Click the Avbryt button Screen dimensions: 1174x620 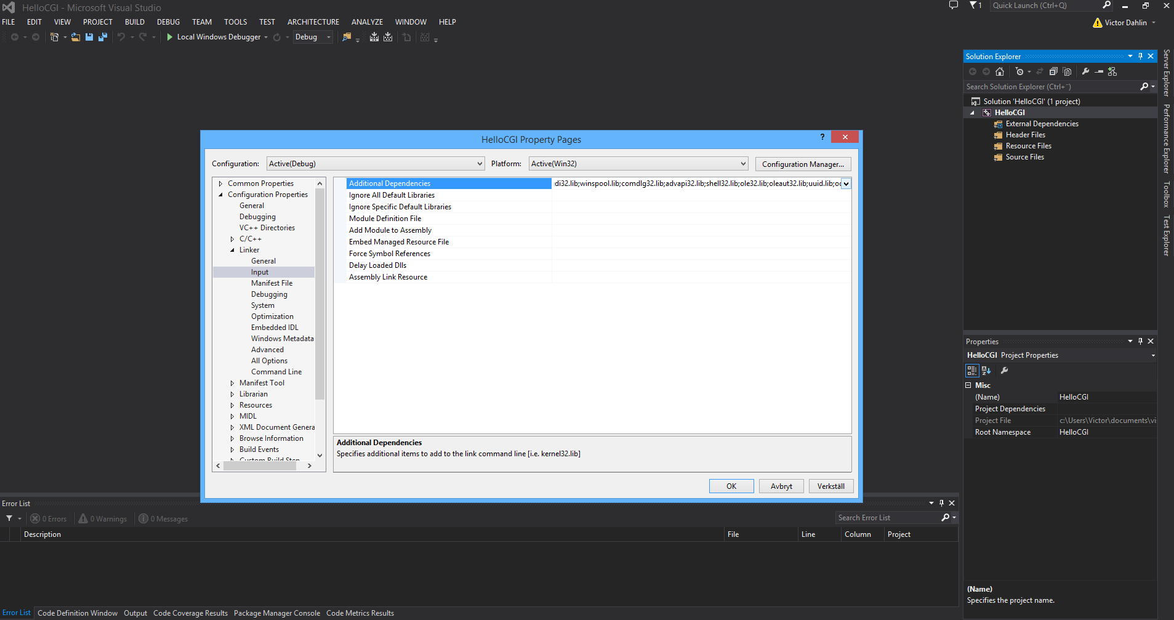pyautogui.click(x=781, y=486)
